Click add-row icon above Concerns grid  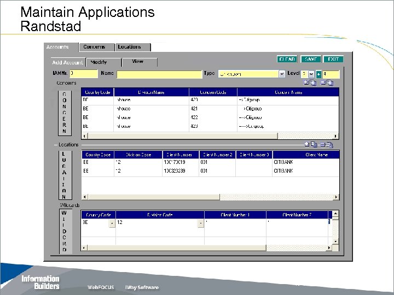click(307, 83)
